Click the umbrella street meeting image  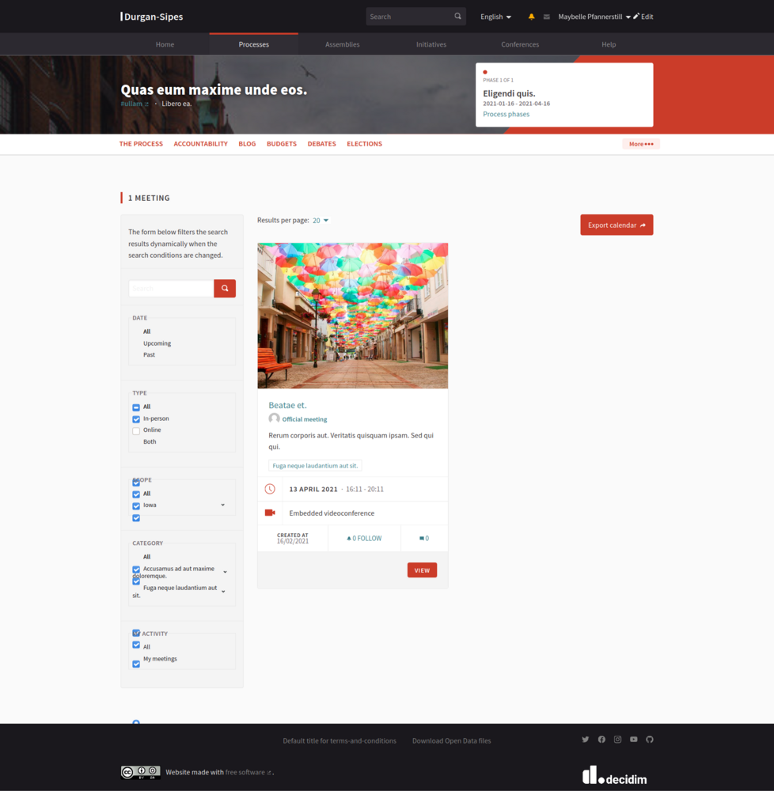(352, 316)
